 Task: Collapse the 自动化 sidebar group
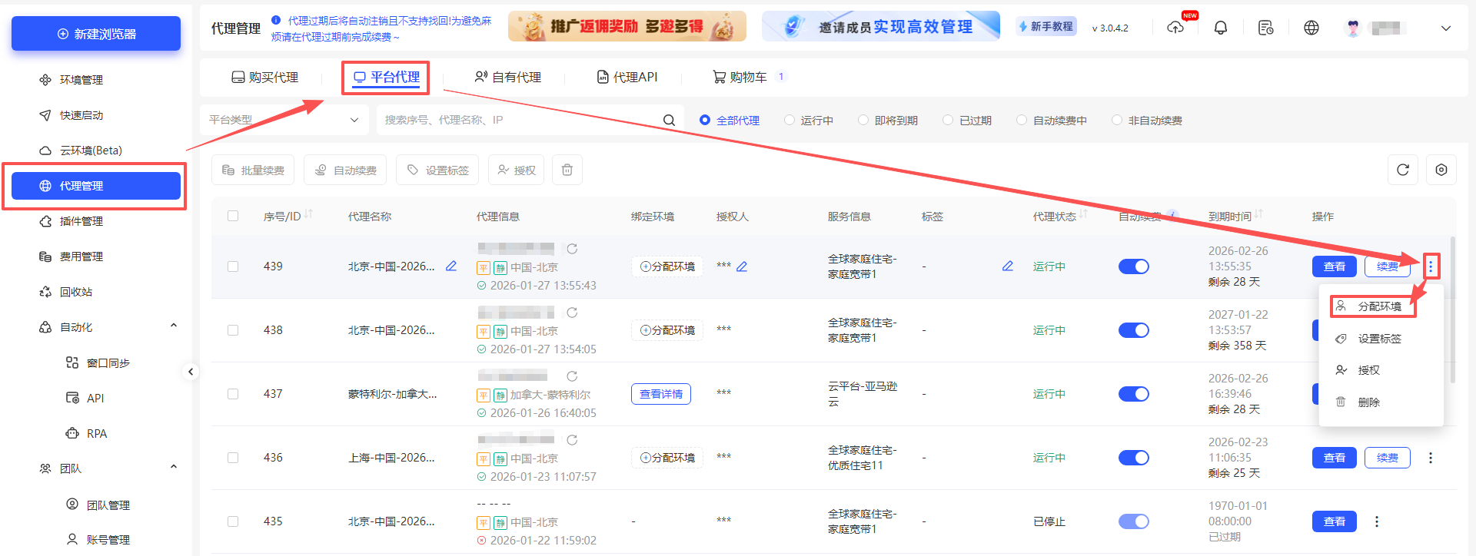pos(174,326)
